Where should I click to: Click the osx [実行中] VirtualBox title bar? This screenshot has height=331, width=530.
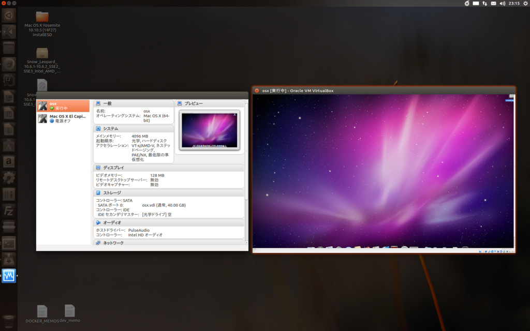point(384,91)
